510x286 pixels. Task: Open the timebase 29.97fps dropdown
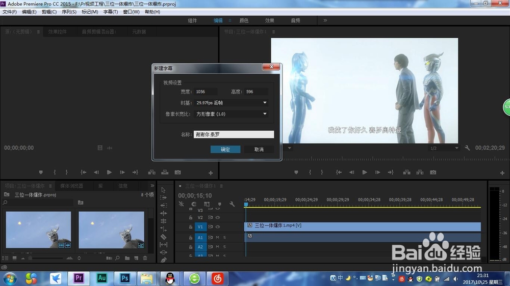tap(231, 103)
